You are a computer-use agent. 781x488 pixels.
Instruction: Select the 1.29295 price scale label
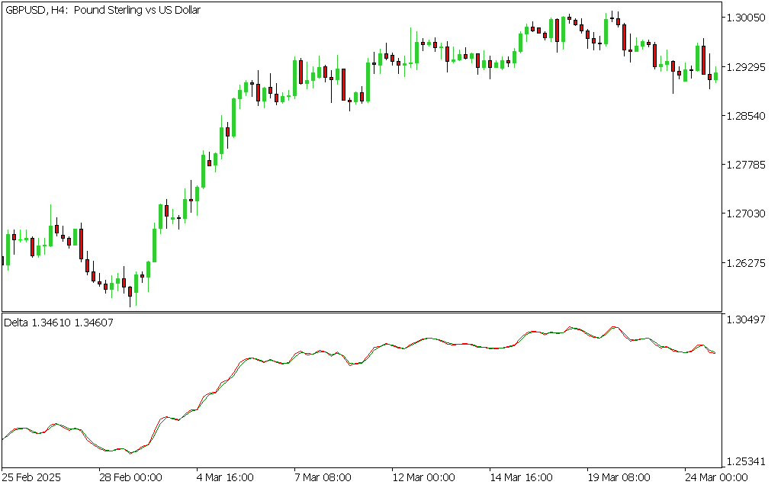pyautogui.click(x=748, y=67)
